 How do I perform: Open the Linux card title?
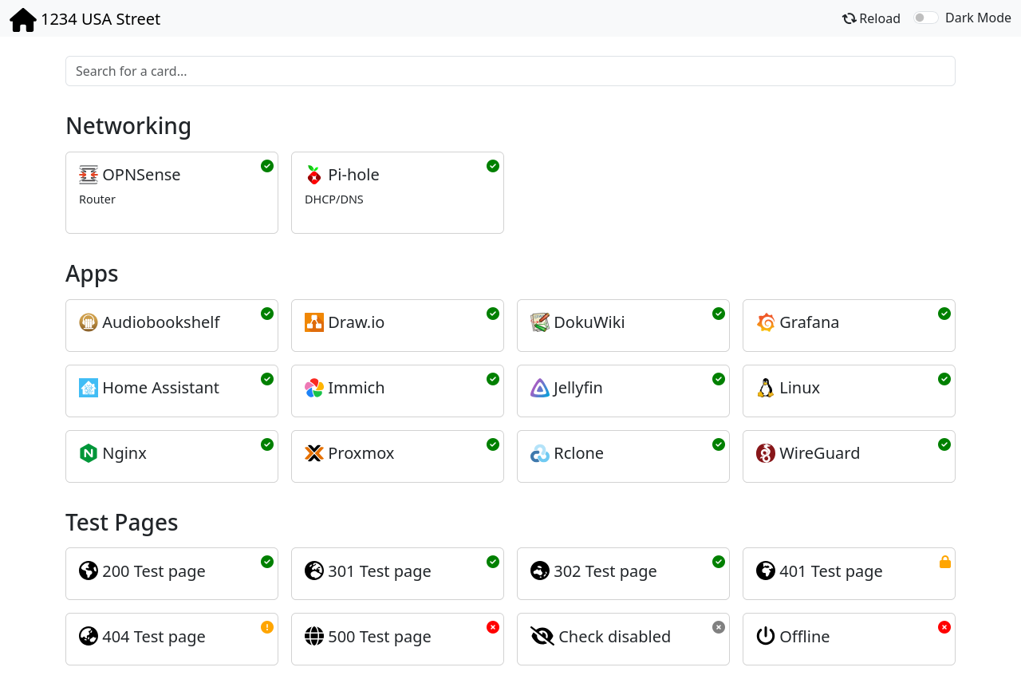click(800, 388)
